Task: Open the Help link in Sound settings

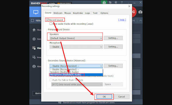Action: pyautogui.click(x=122, y=20)
